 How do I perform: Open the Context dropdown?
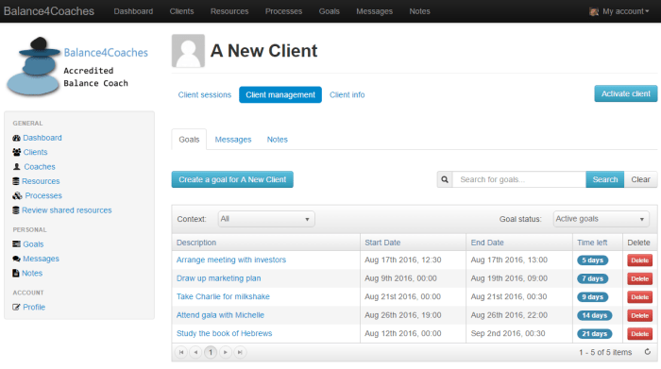click(266, 219)
